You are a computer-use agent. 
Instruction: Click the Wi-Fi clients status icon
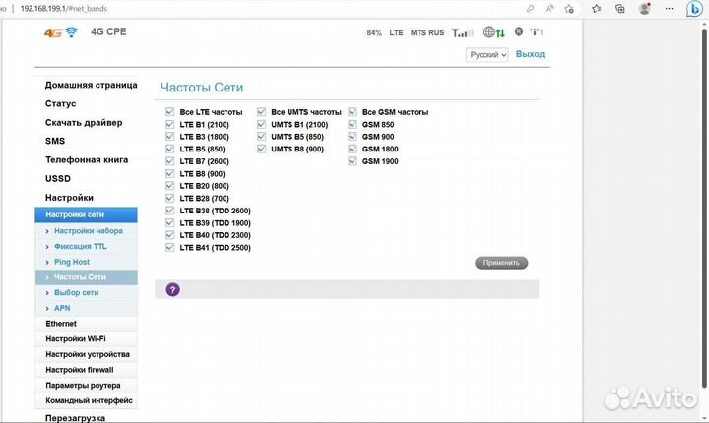click(536, 32)
